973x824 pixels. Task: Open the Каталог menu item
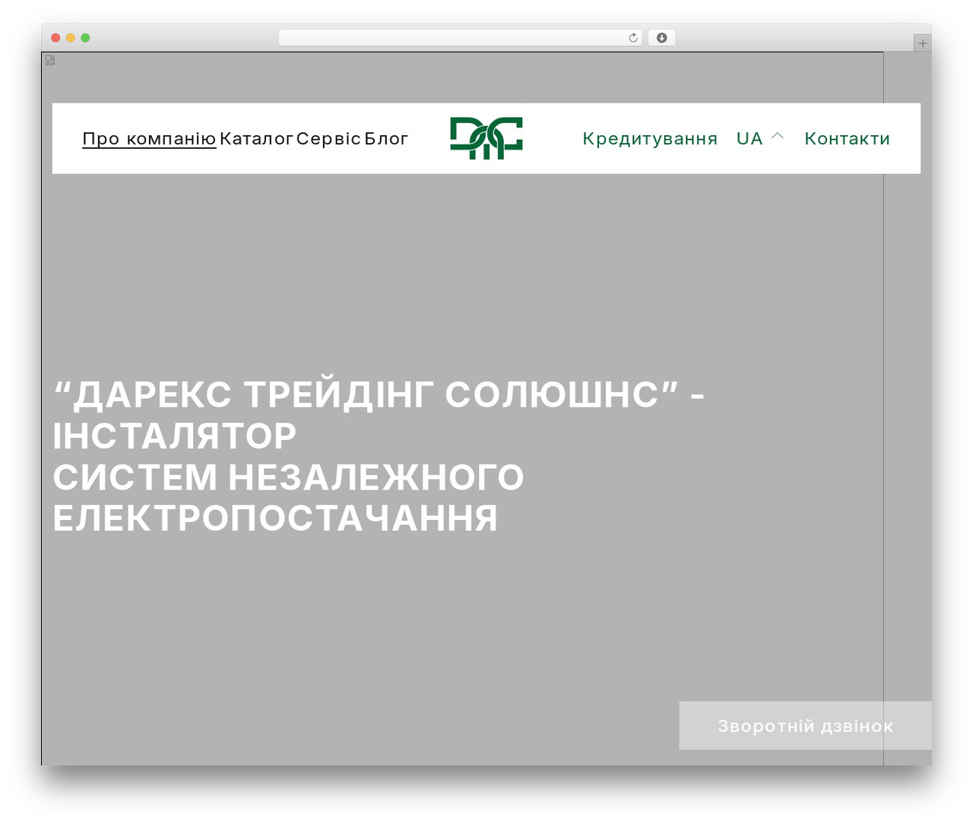[256, 139]
